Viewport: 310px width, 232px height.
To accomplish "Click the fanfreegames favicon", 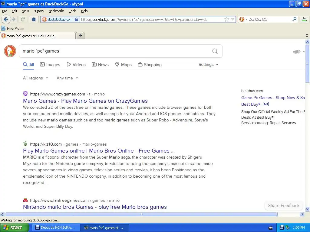I will (x=25, y=200).
